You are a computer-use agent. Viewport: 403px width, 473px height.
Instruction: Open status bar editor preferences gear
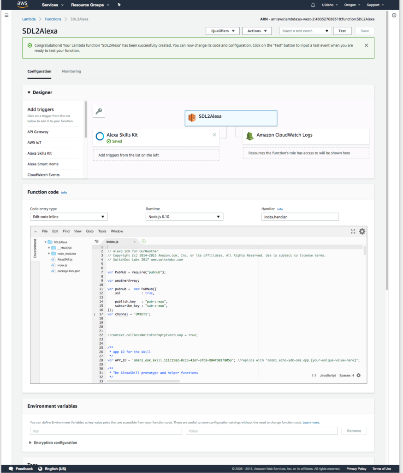pos(358,375)
